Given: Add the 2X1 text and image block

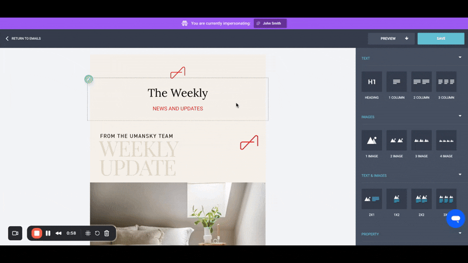Looking at the screenshot, I should pyautogui.click(x=371, y=199).
